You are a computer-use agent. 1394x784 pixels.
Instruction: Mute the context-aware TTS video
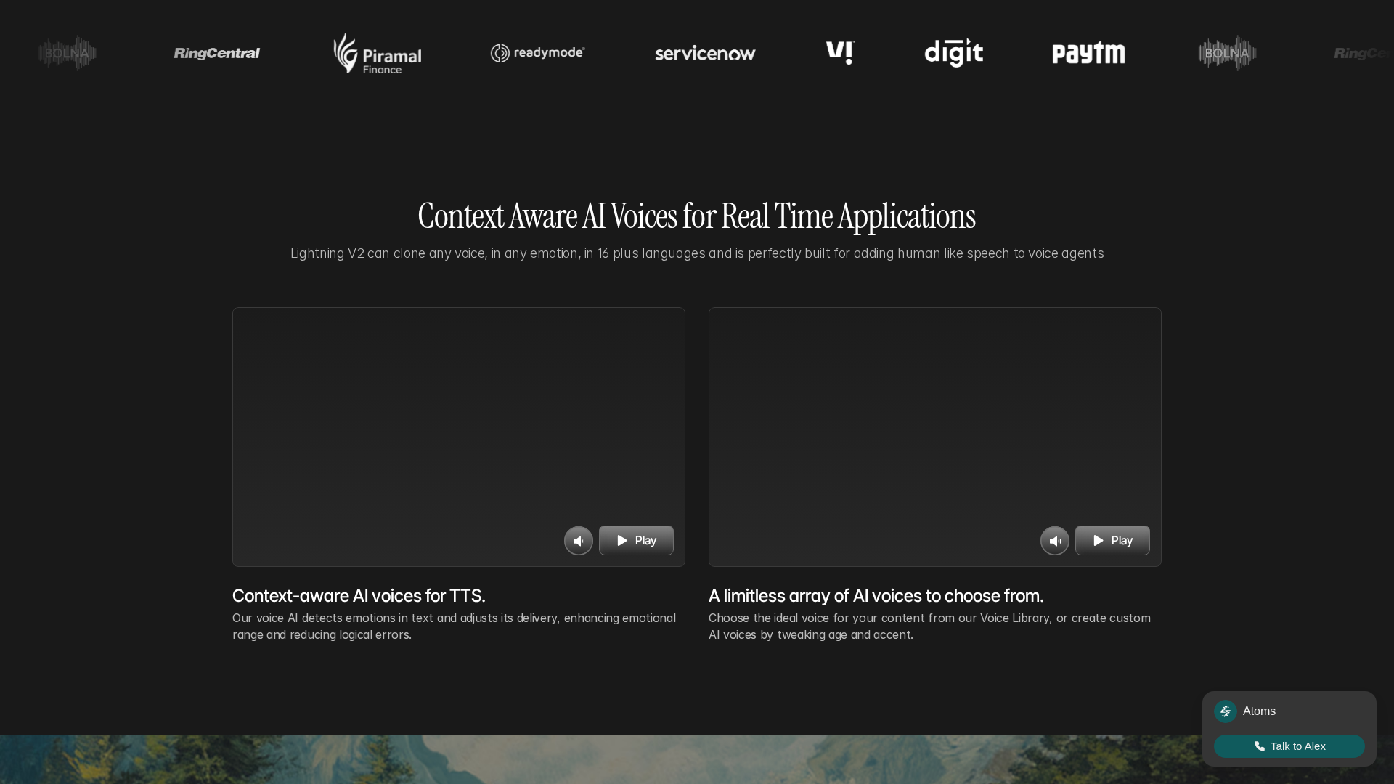click(579, 541)
